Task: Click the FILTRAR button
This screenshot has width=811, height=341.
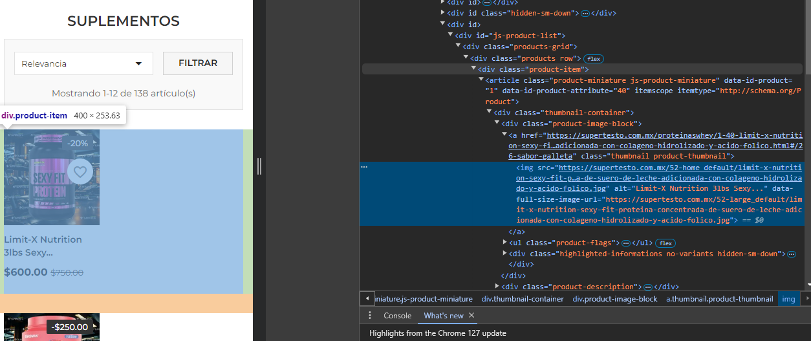Action: [x=198, y=63]
